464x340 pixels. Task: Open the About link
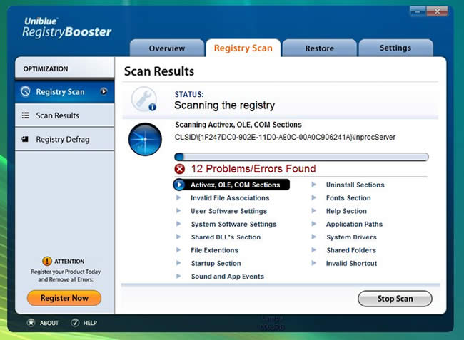49,323
